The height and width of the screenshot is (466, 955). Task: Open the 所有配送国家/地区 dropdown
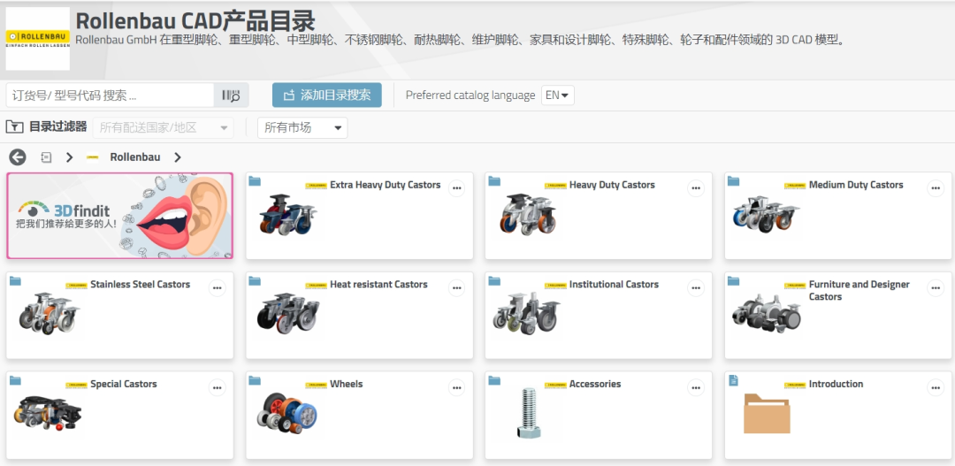pyautogui.click(x=164, y=128)
